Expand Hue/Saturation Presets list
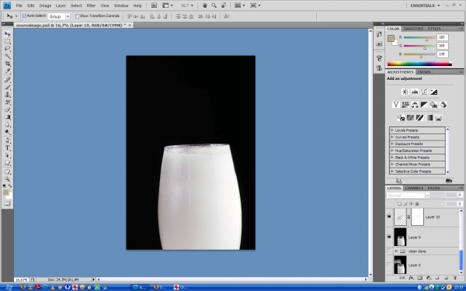Viewport: 466px width, 291px height. tap(392, 151)
